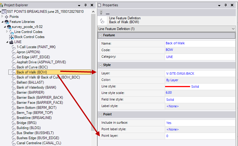
Task: Click the line icon beside Berm Bottom
Action: [x=14, y=108]
